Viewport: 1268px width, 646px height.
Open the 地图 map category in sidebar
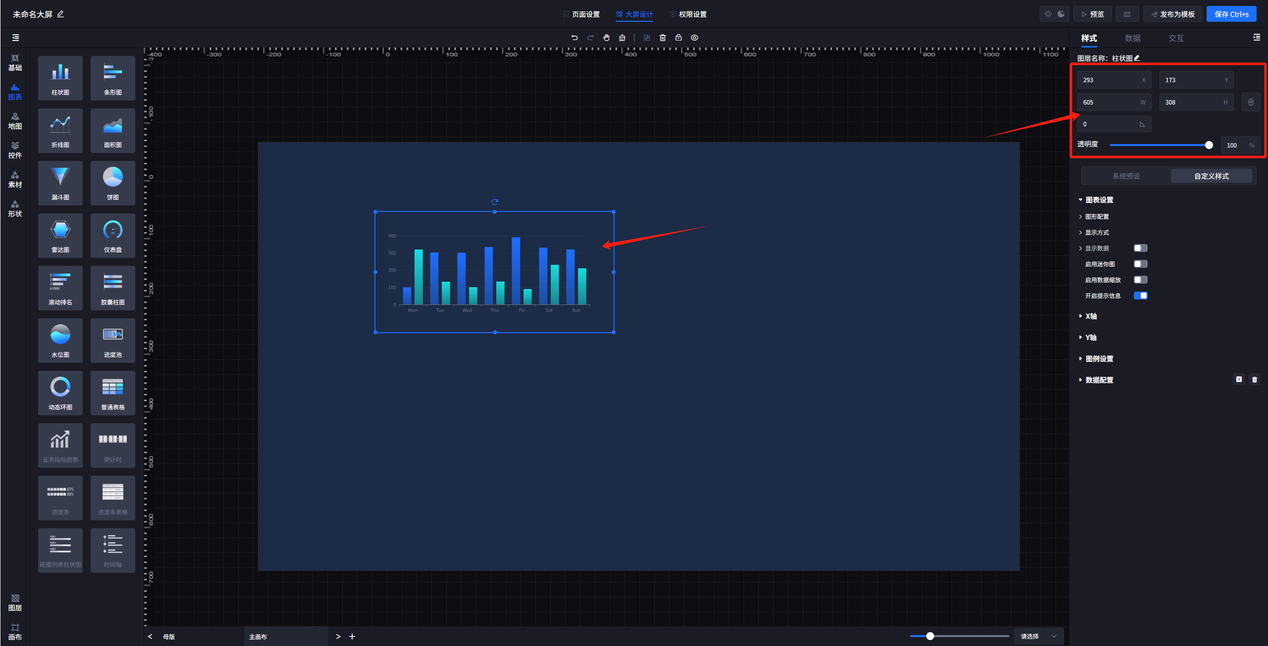click(x=15, y=121)
